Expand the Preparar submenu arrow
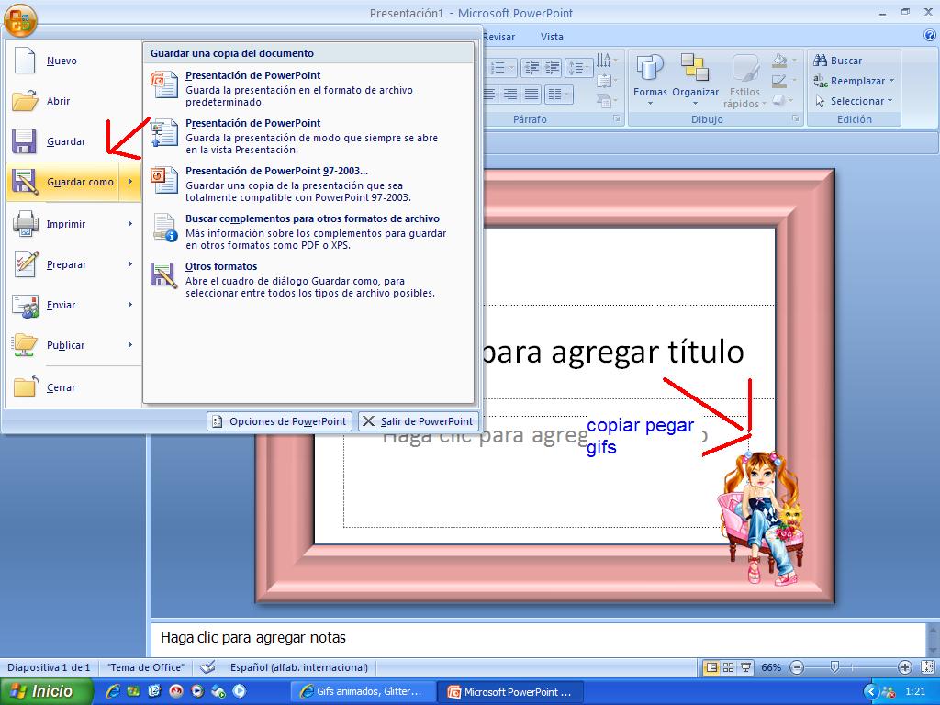 (x=130, y=264)
